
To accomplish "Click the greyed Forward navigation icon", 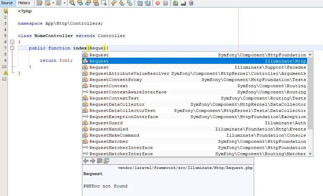I will [59, 3].
